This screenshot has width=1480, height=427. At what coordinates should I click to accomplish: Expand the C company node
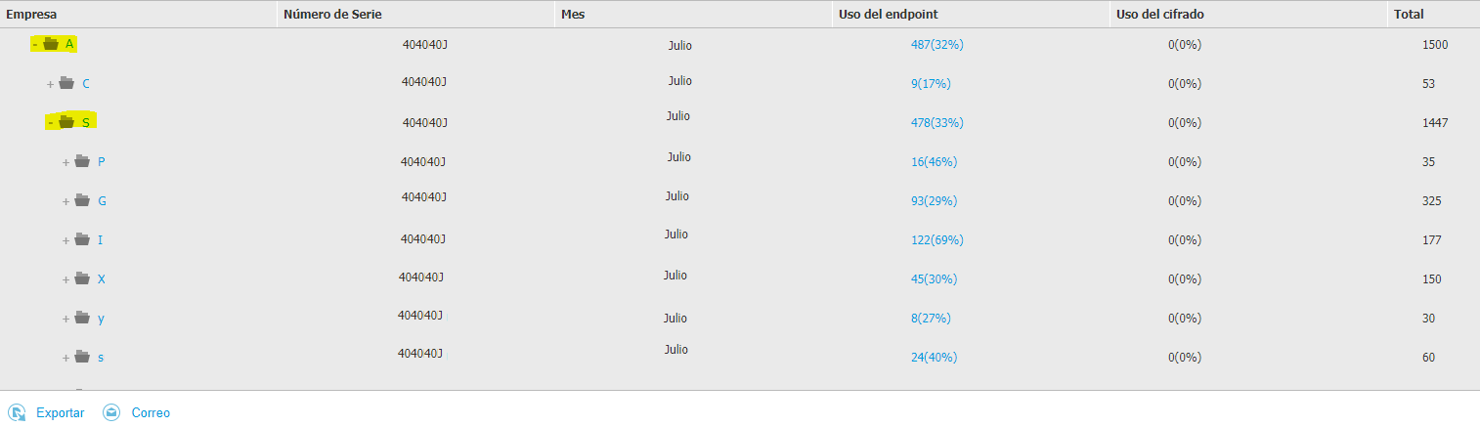[51, 84]
